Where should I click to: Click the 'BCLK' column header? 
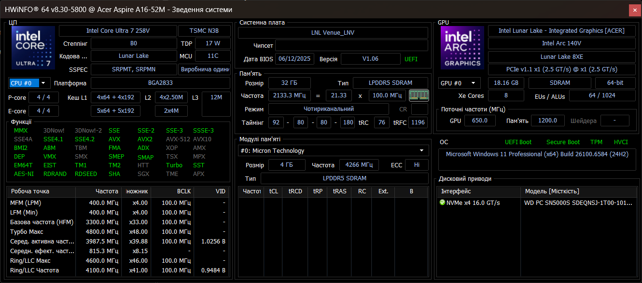[172, 191]
